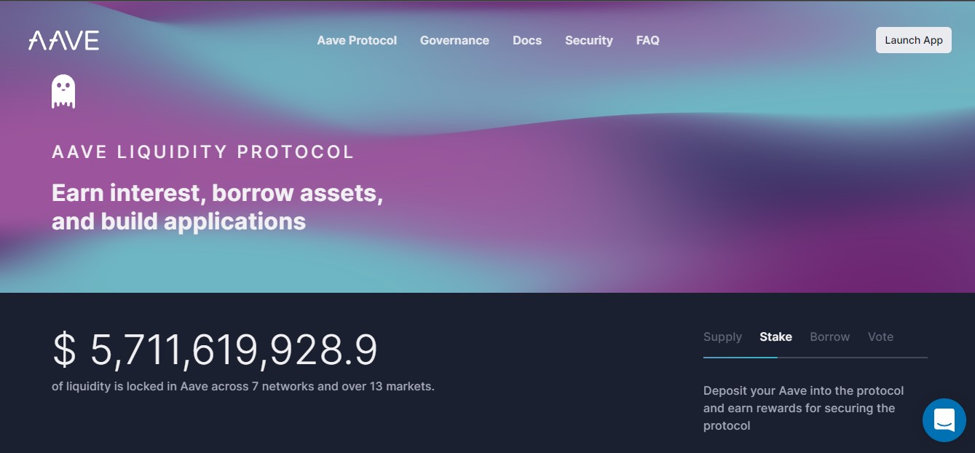Click the Aave wordmark logo

coord(63,40)
